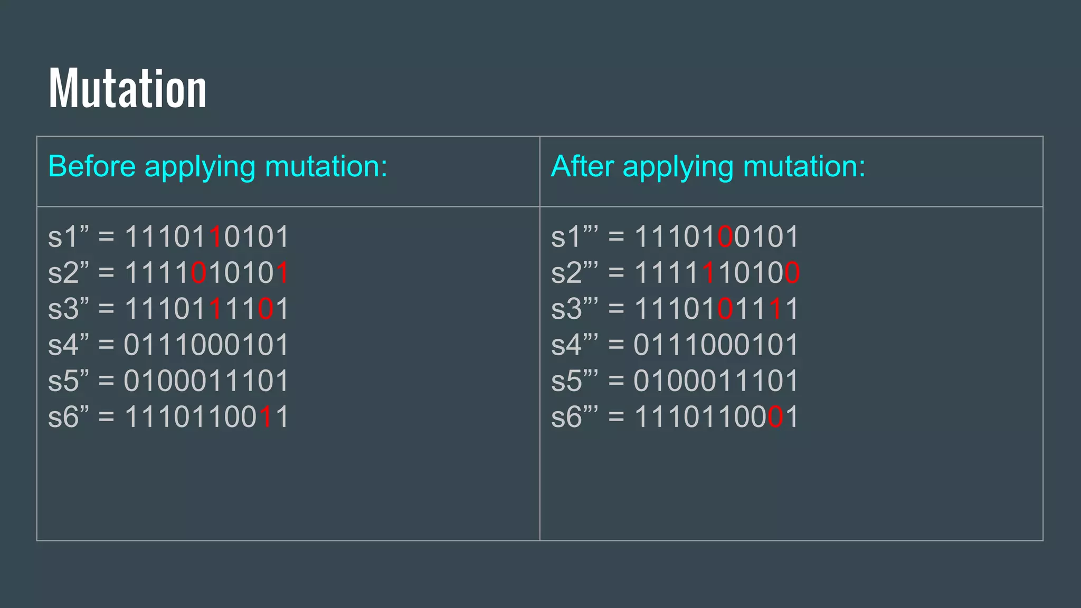Click the s3" string before mutation
Viewport: 1081px width, 608px height.
[168, 309]
